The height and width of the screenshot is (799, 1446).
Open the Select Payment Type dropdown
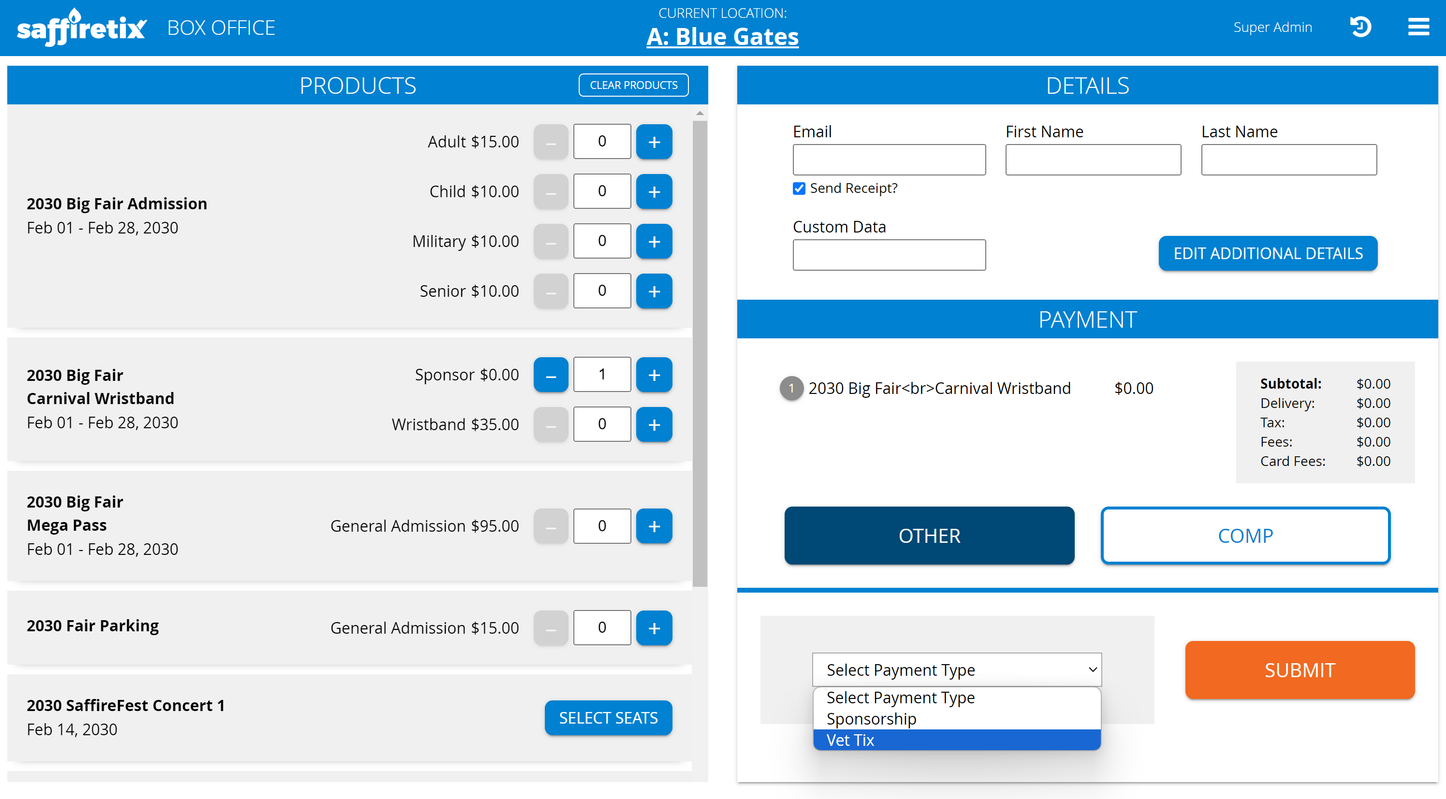(957, 669)
